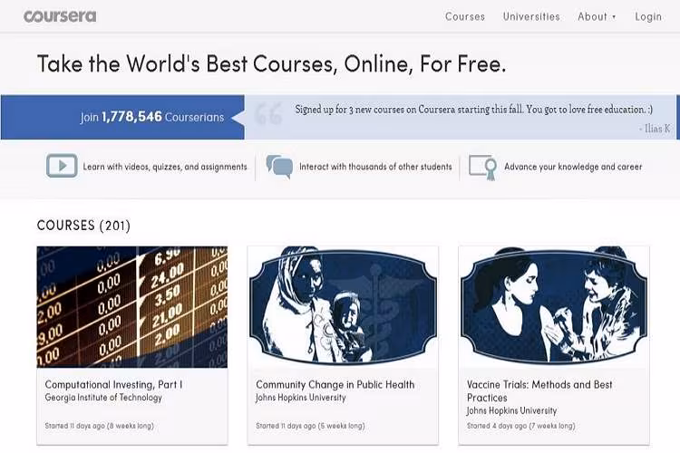Click the Login link
This screenshot has height=453, width=680.
pyautogui.click(x=648, y=16)
